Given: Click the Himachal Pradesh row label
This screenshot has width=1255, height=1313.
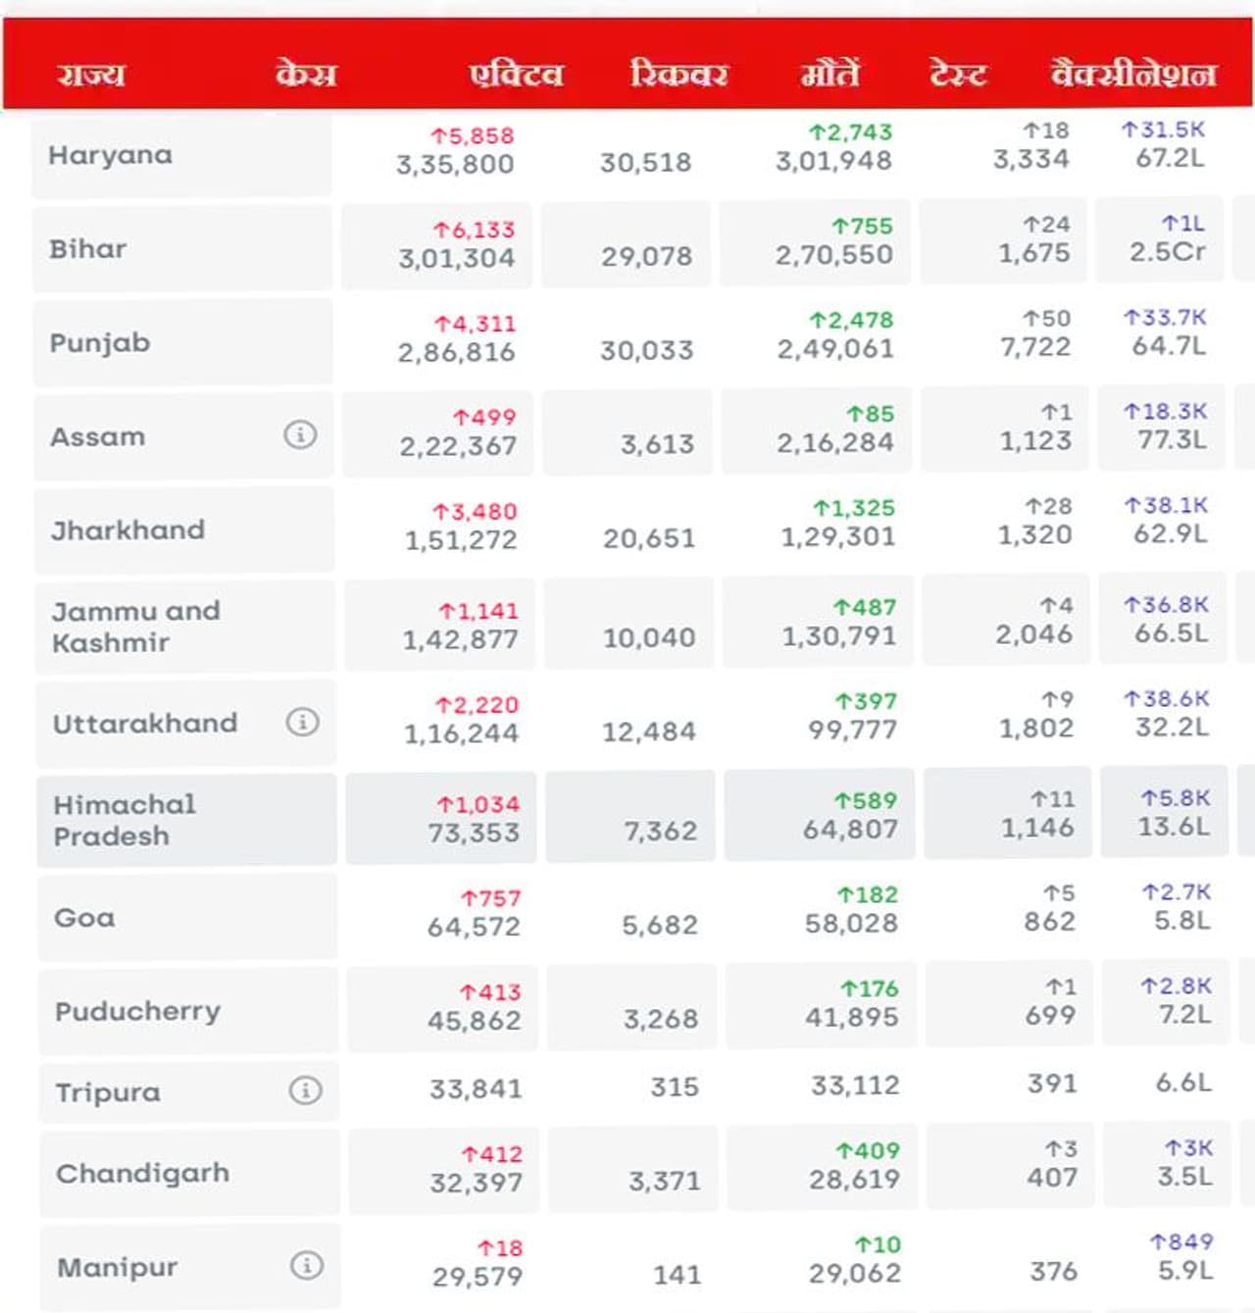Looking at the screenshot, I should (125, 820).
